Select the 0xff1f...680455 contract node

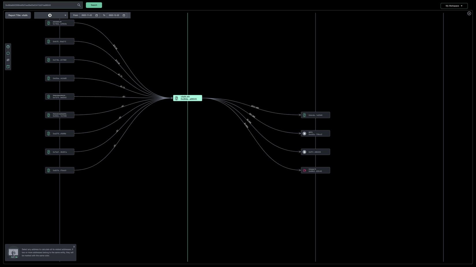315,152
